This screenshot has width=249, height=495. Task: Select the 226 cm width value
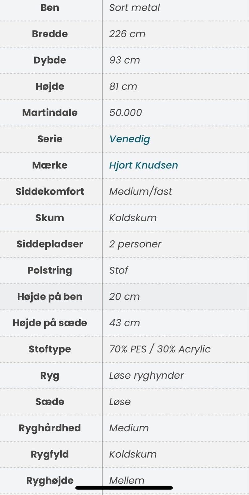[x=127, y=34]
